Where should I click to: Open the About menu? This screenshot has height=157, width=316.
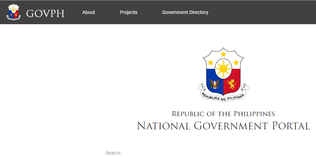pyautogui.click(x=89, y=12)
